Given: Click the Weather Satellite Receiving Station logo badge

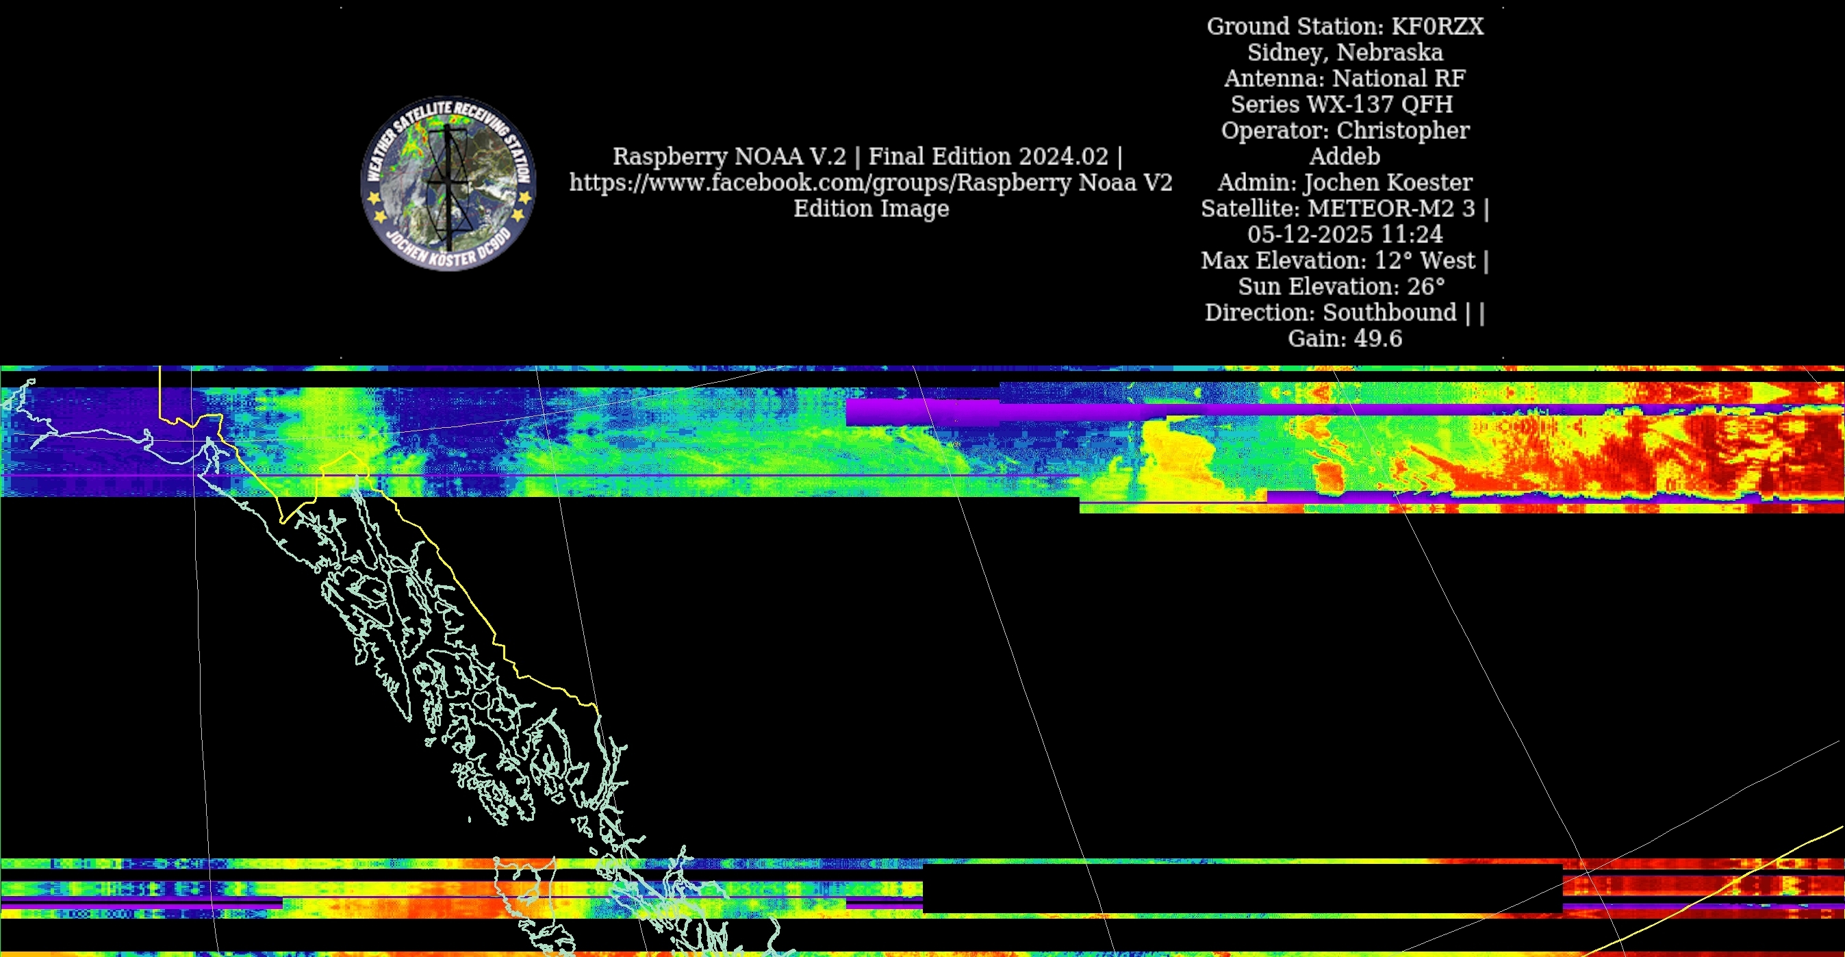Looking at the screenshot, I should [448, 183].
